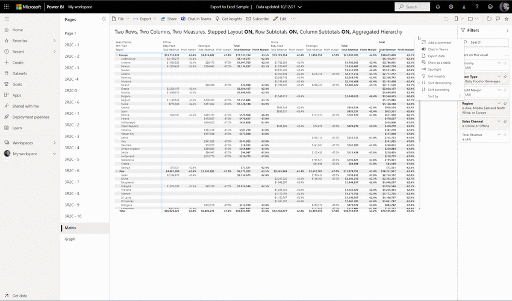
Task: Collapse the Europe row group
Action: tap(117, 55)
